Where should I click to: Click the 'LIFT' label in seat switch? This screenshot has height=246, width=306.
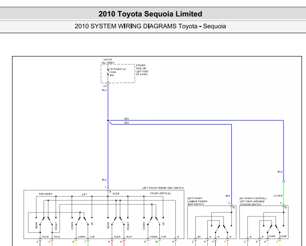(x=85, y=194)
